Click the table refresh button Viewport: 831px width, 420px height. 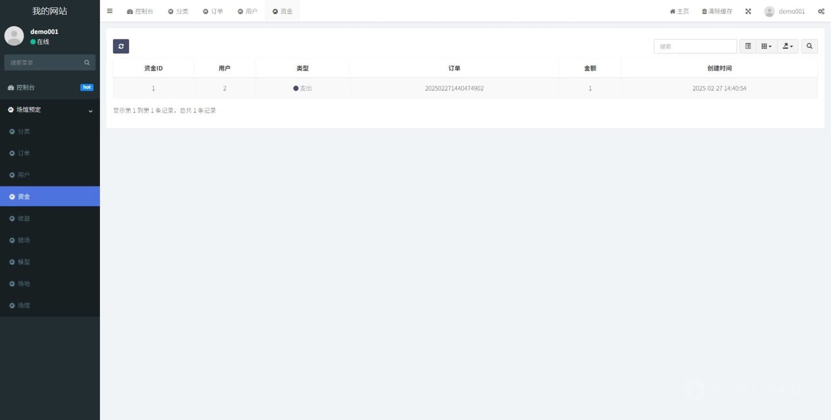[x=121, y=46]
